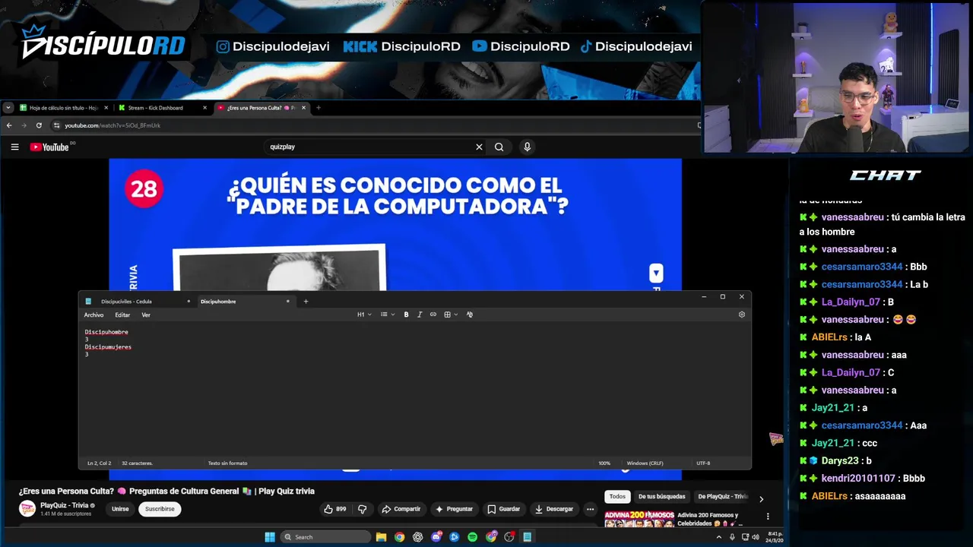Open Notepad Archivo menu
This screenshot has height=547, width=973.
93,315
